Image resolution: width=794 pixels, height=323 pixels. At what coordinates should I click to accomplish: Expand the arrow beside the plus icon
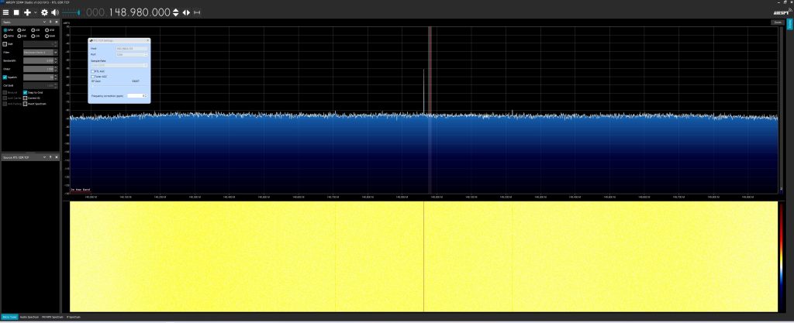pos(35,12)
